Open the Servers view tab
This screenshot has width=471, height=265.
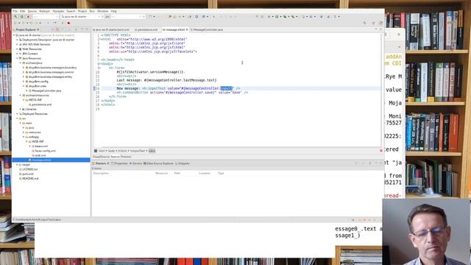pos(135,163)
